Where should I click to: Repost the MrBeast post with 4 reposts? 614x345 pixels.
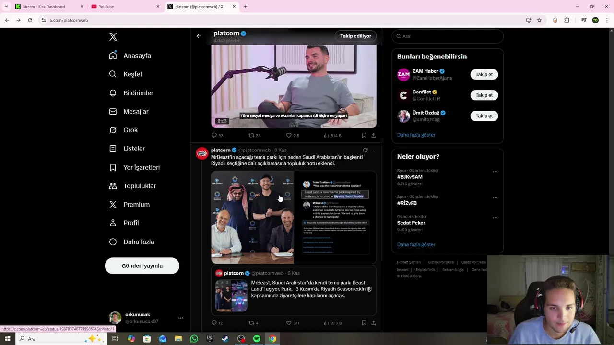[x=253, y=323]
